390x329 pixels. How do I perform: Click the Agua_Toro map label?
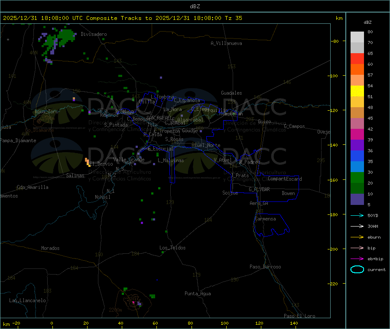pyautogui.click(x=46, y=112)
